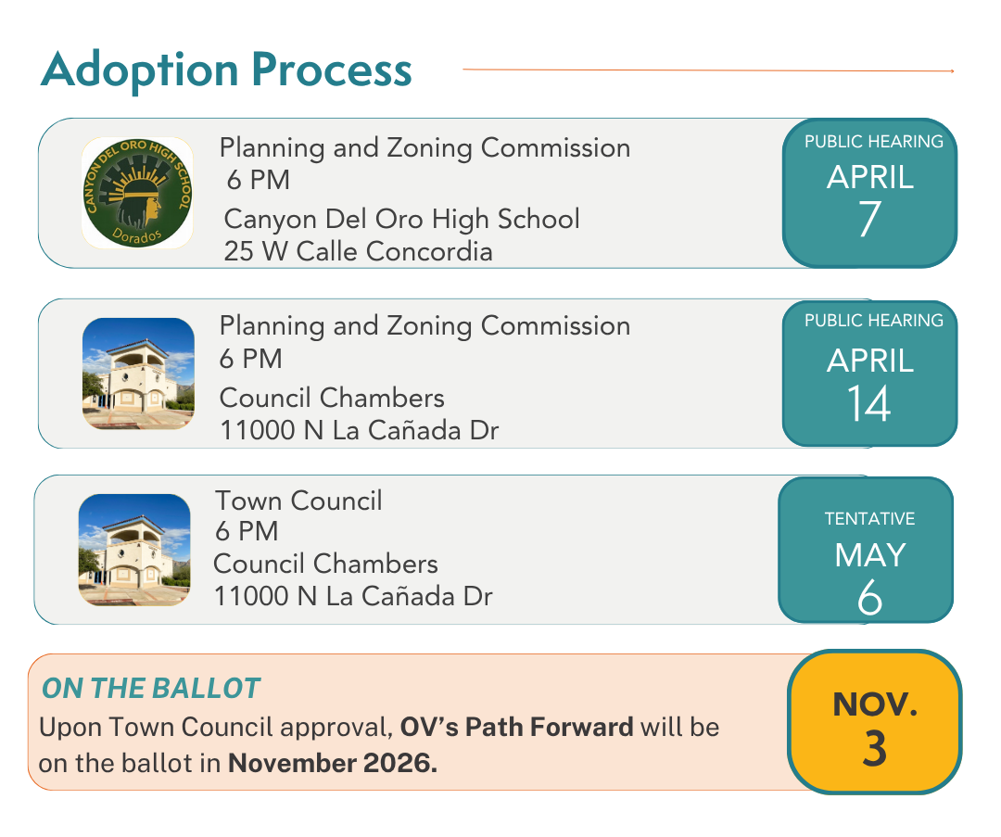
Task: Click the Canyon Del Oro High School venue text
Action: [x=401, y=219]
